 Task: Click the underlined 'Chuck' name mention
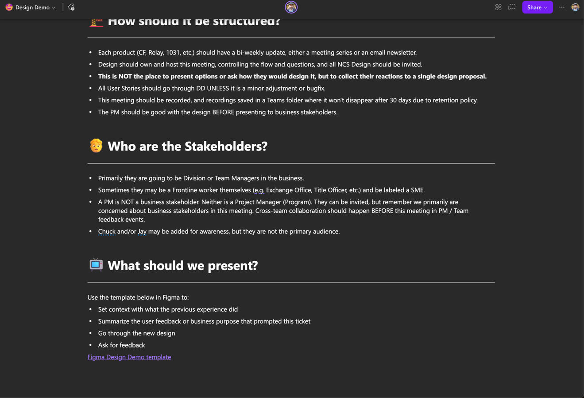107,232
